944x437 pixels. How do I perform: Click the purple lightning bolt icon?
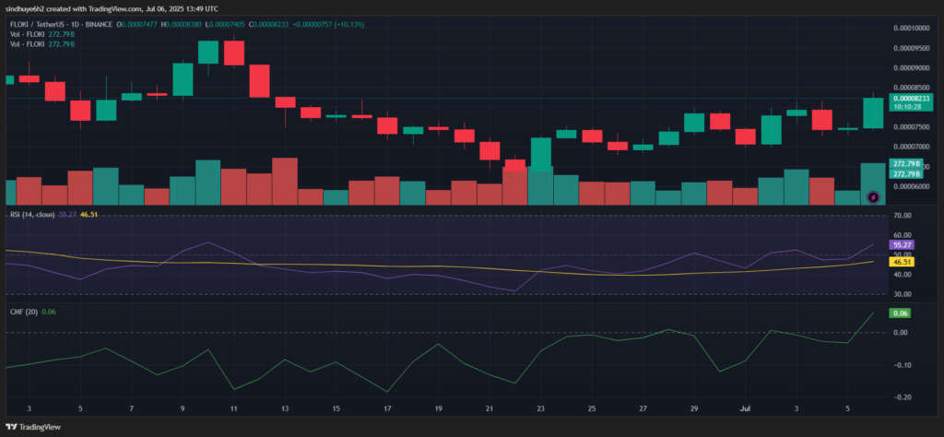(874, 196)
